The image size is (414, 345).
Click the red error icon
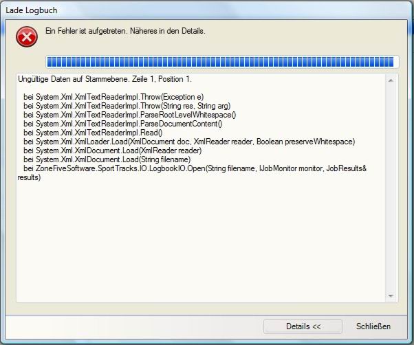(x=27, y=36)
